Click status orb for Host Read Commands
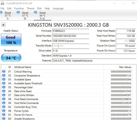Screen dimensions: 137x120 pyautogui.click(x=4, y=99)
